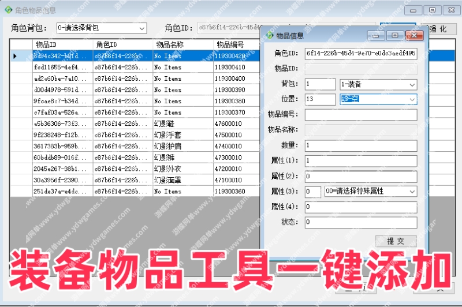Maximize the 物品信息 dialog
The image size is (462, 307).
395,36
